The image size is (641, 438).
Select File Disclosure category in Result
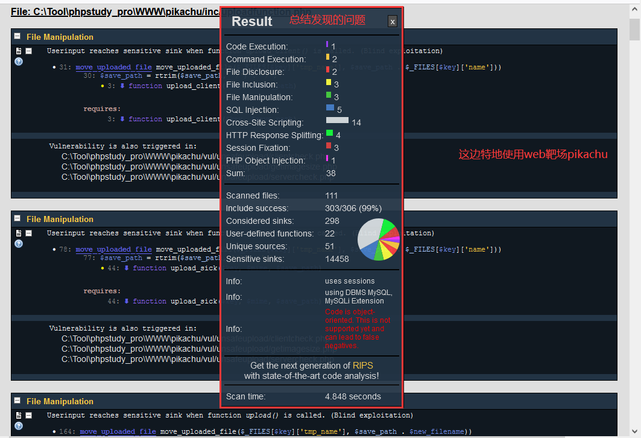[255, 72]
